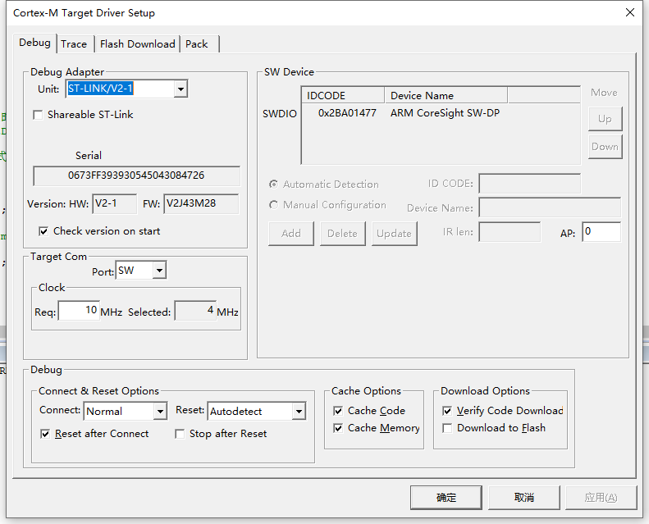Click the AP value input field
Image resolution: width=649 pixels, height=524 pixels.
(x=601, y=232)
